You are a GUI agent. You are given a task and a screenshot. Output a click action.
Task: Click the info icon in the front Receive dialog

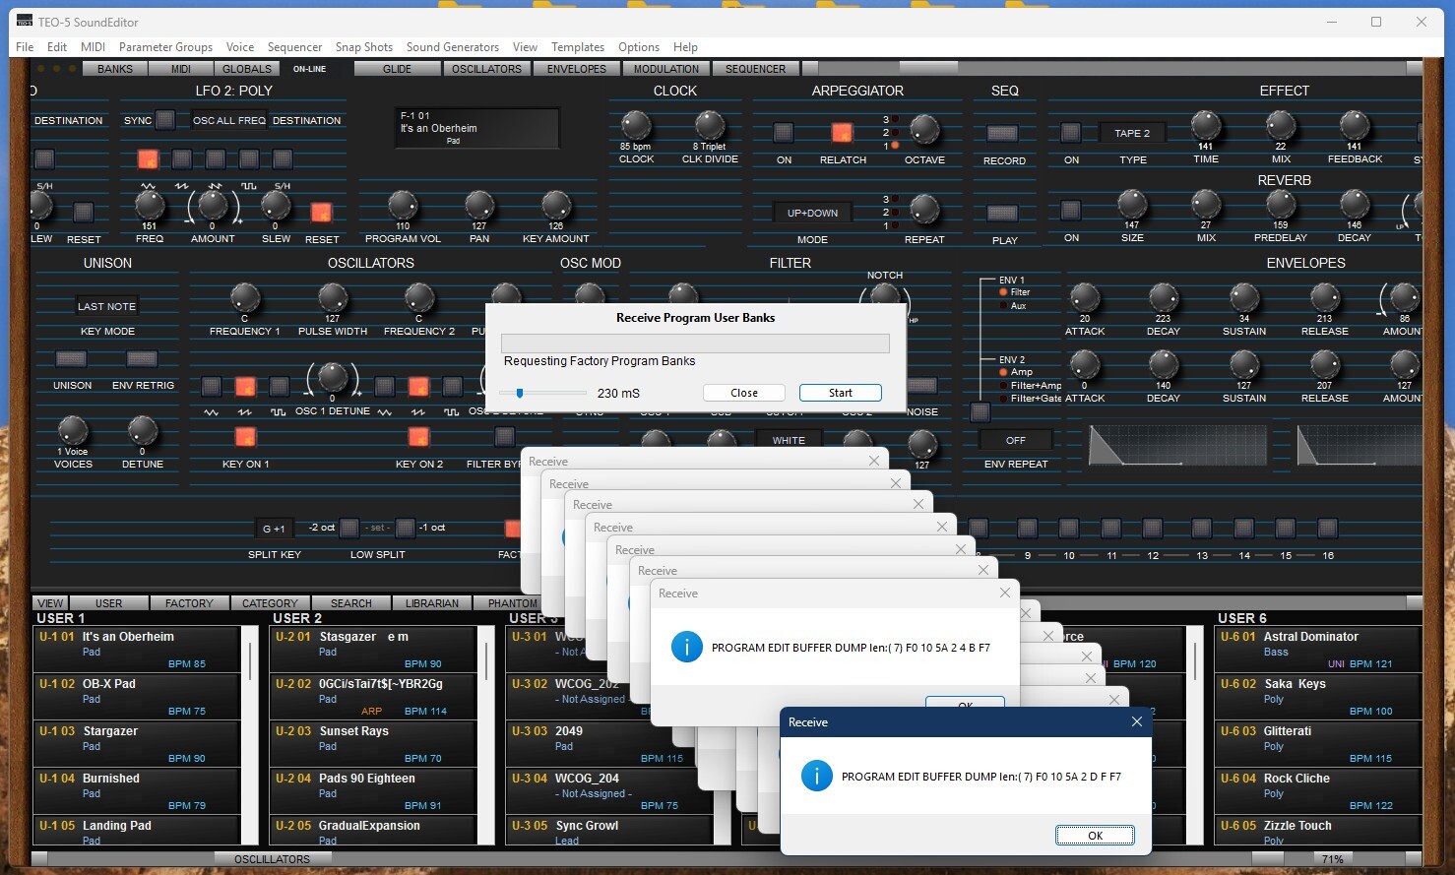[x=816, y=776]
